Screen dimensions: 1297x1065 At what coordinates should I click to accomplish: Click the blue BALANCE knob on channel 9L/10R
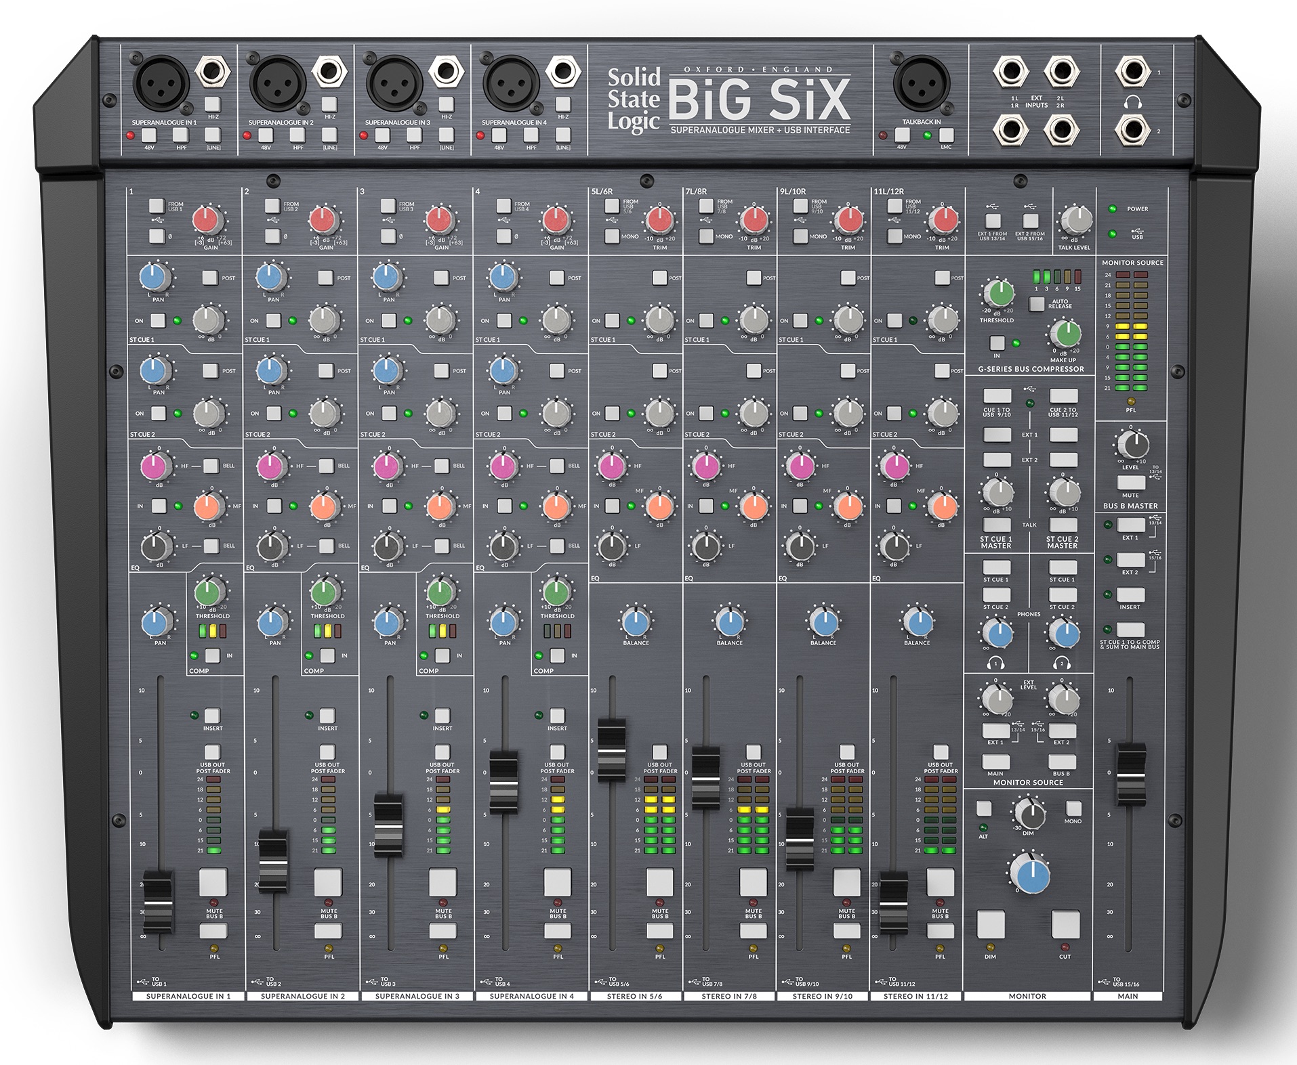[824, 622]
